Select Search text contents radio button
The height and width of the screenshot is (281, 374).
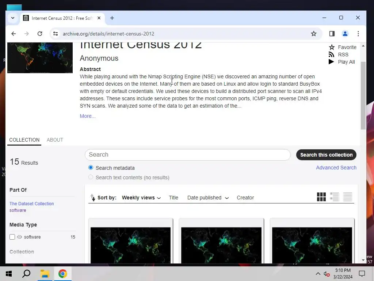point(91,177)
